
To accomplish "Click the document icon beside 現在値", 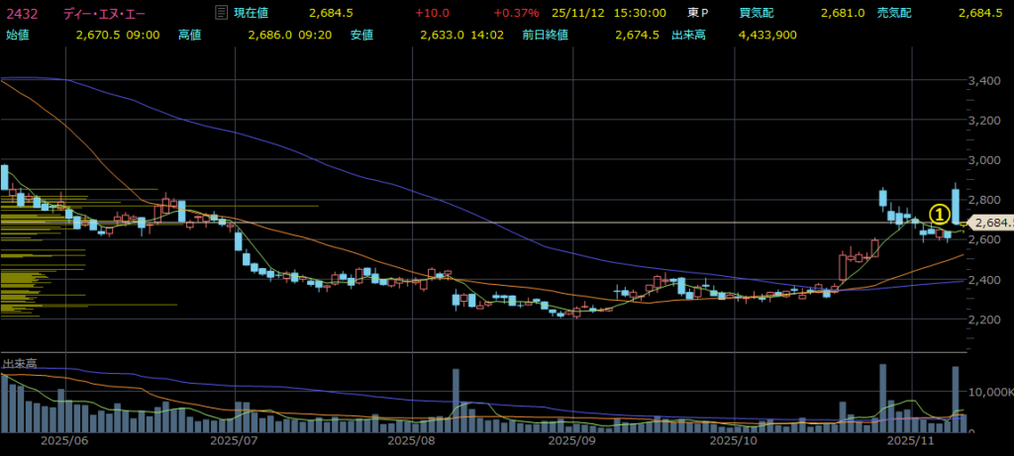I will click(221, 13).
